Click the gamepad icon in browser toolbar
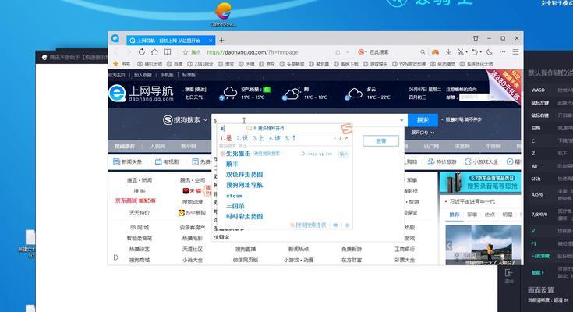 click(435, 52)
